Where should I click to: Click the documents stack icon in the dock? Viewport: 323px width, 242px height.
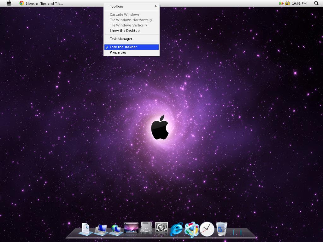pyautogui.click(x=86, y=228)
